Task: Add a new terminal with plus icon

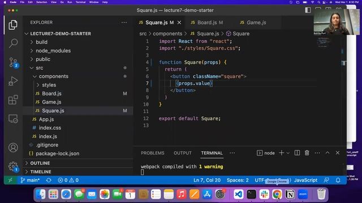Action: [281, 153]
